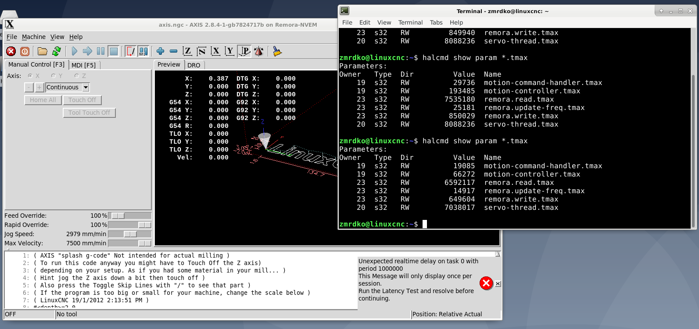699x329 pixels.
Task: Open the File menu in AXIS
Action: 12,37
